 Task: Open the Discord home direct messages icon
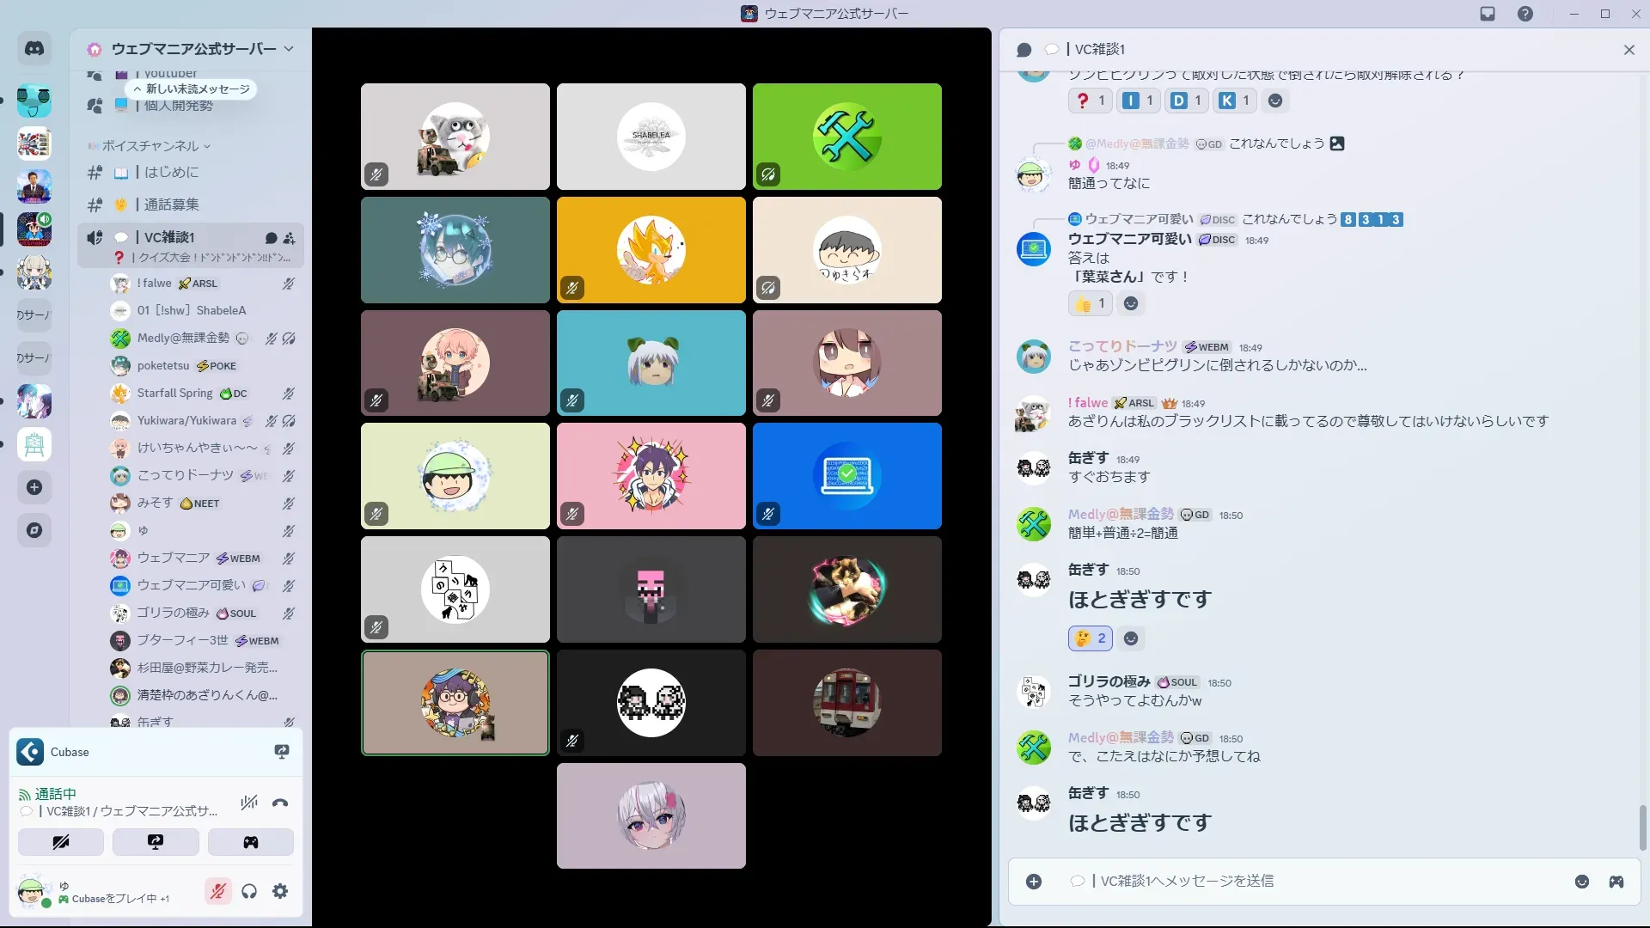(x=34, y=49)
